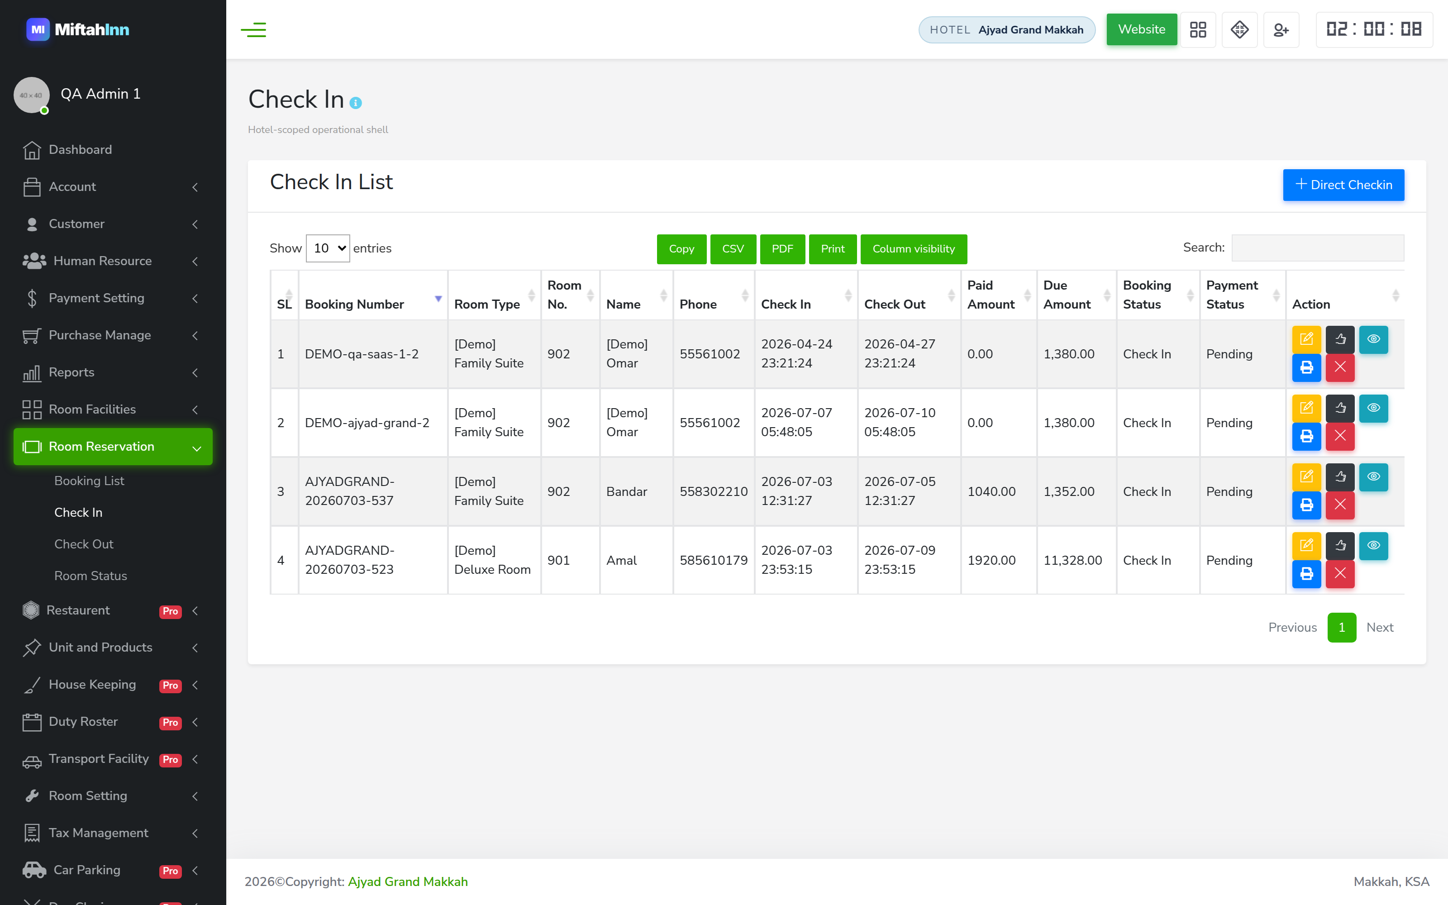Sort table by Booking Number column

click(373, 295)
